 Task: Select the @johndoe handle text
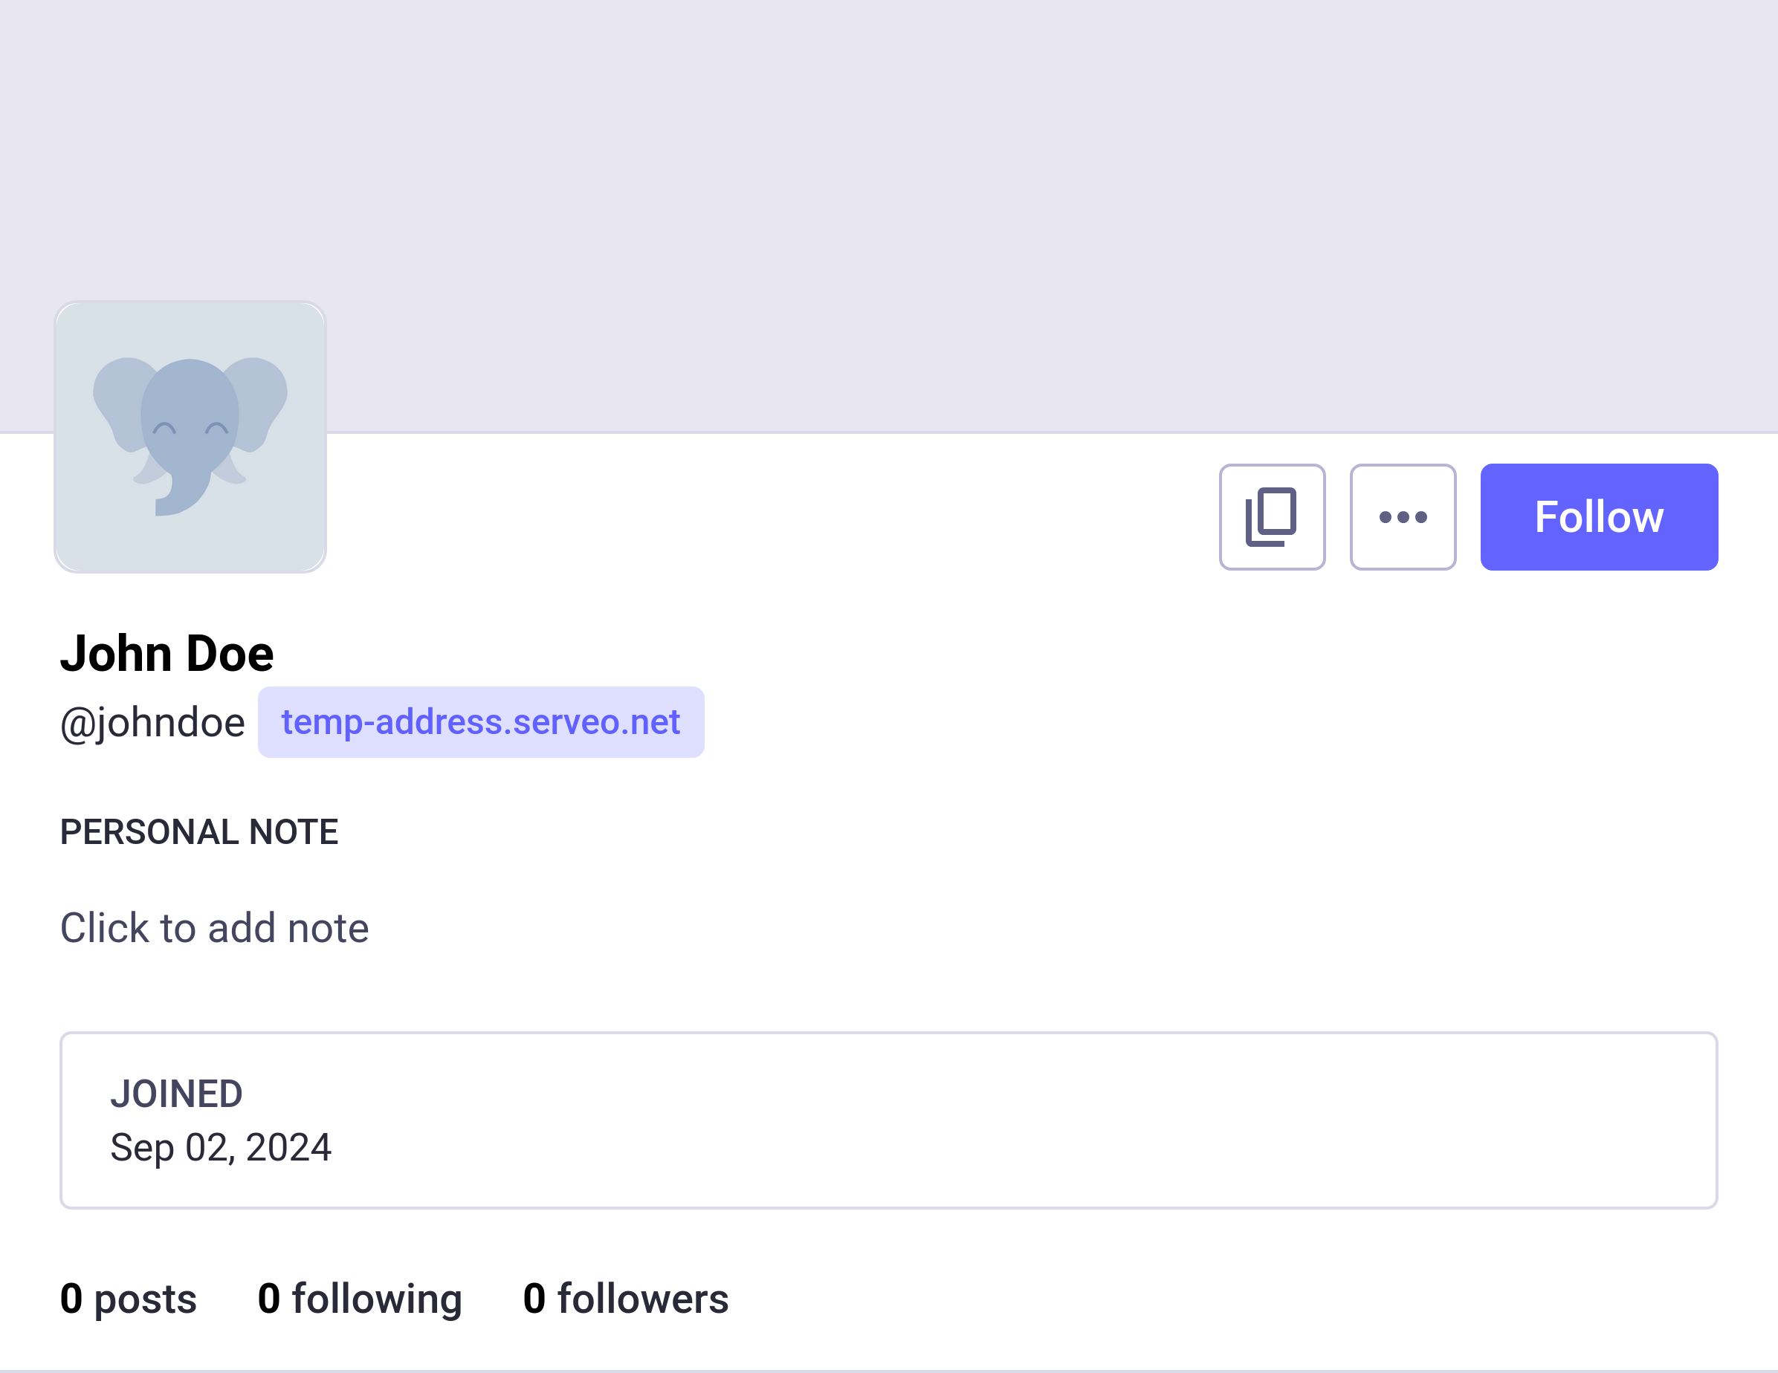click(153, 722)
